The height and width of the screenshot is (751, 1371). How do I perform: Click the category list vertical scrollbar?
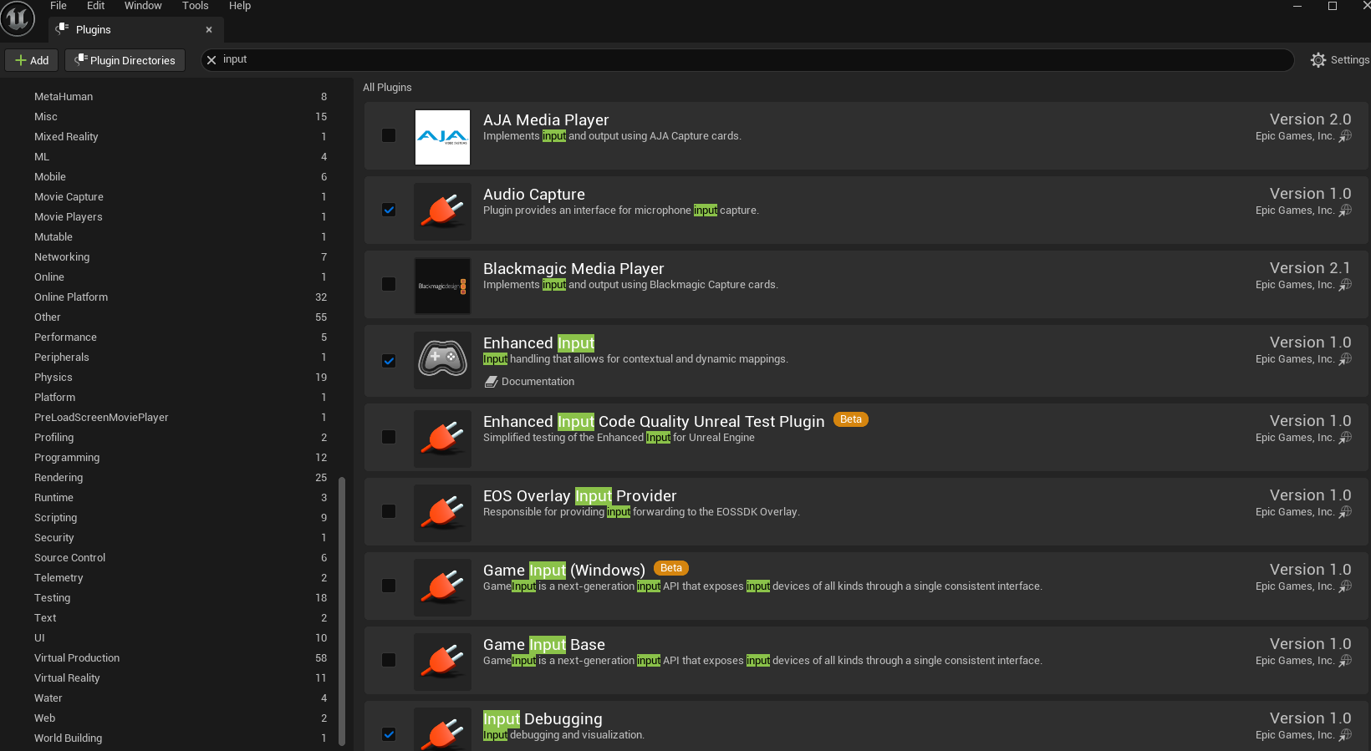point(341,611)
